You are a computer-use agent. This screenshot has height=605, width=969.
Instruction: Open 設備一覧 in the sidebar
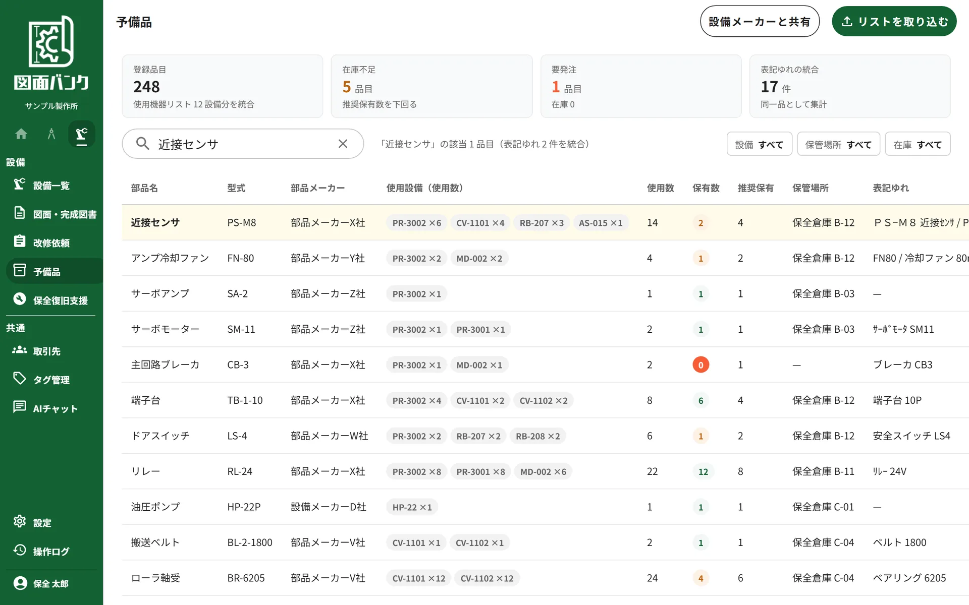(x=51, y=186)
